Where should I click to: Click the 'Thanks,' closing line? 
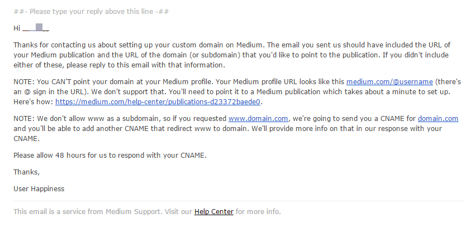(26, 172)
